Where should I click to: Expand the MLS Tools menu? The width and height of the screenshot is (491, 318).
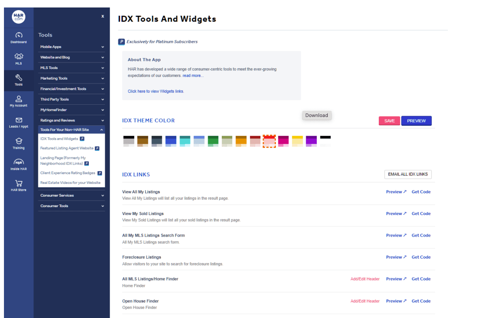pos(72,68)
